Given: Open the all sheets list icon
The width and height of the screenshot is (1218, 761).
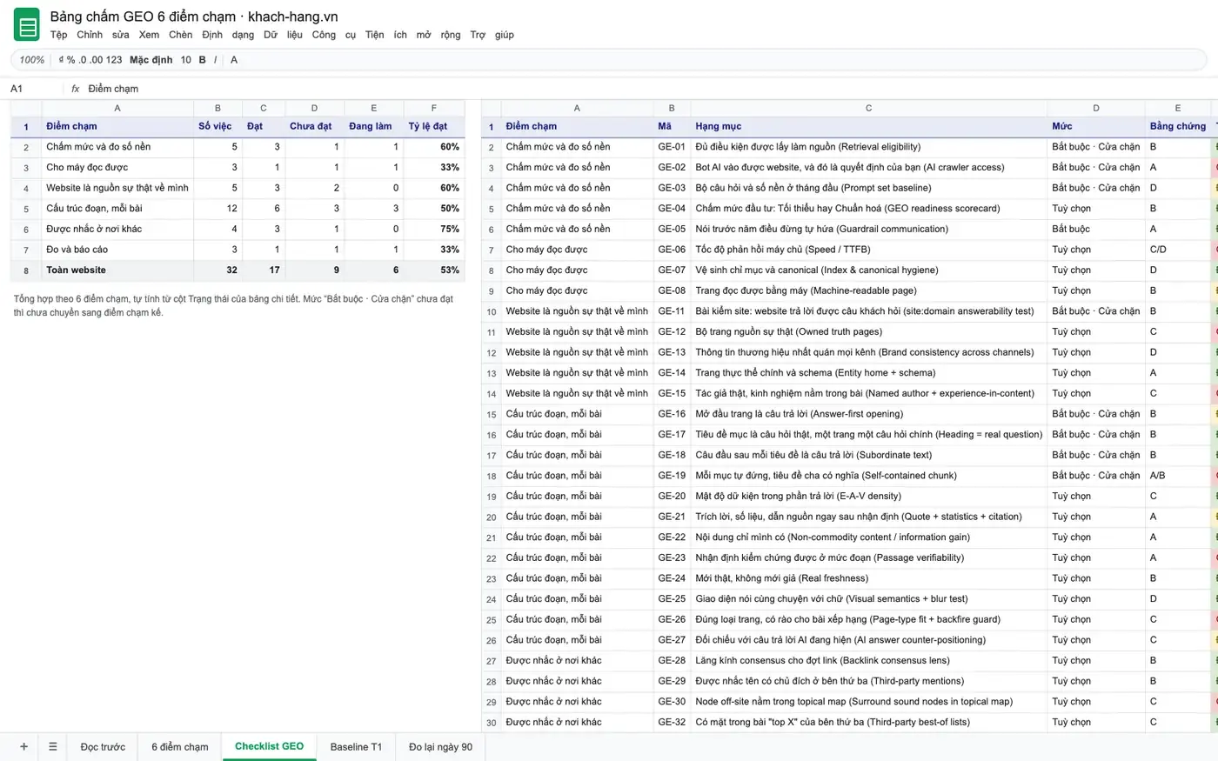Looking at the screenshot, I should (x=53, y=746).
